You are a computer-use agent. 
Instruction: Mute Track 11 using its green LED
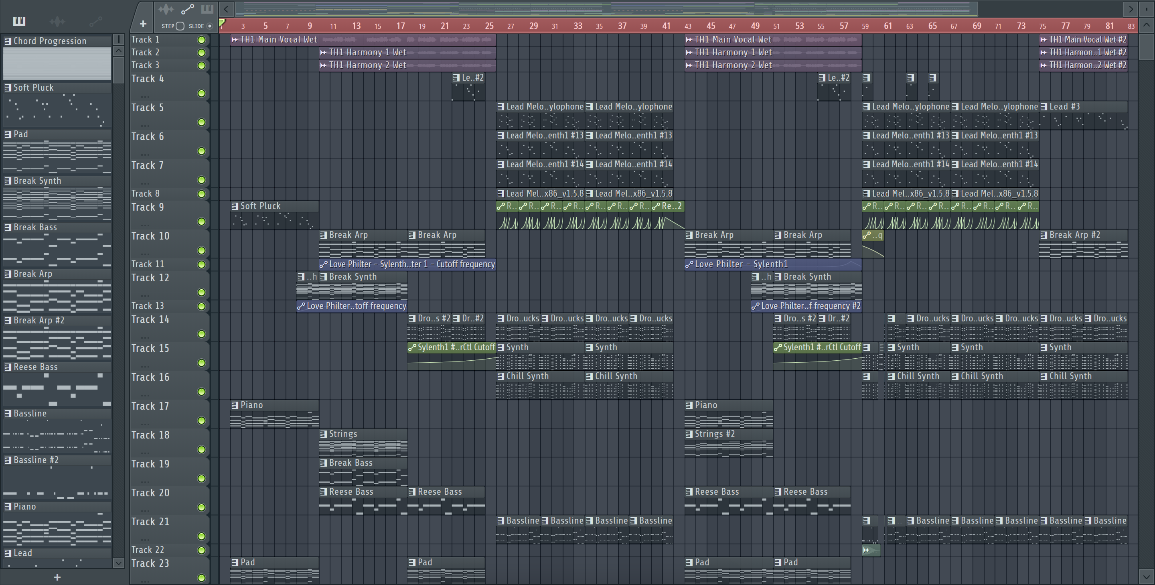pyautogui.click(x=201, y=265)
